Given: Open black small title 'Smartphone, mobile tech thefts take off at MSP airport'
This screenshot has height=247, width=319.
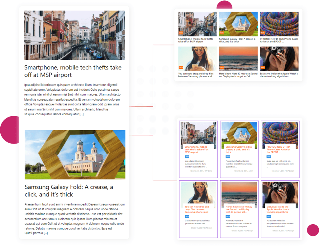Looking at the screenshot, I should pos(196,40).
